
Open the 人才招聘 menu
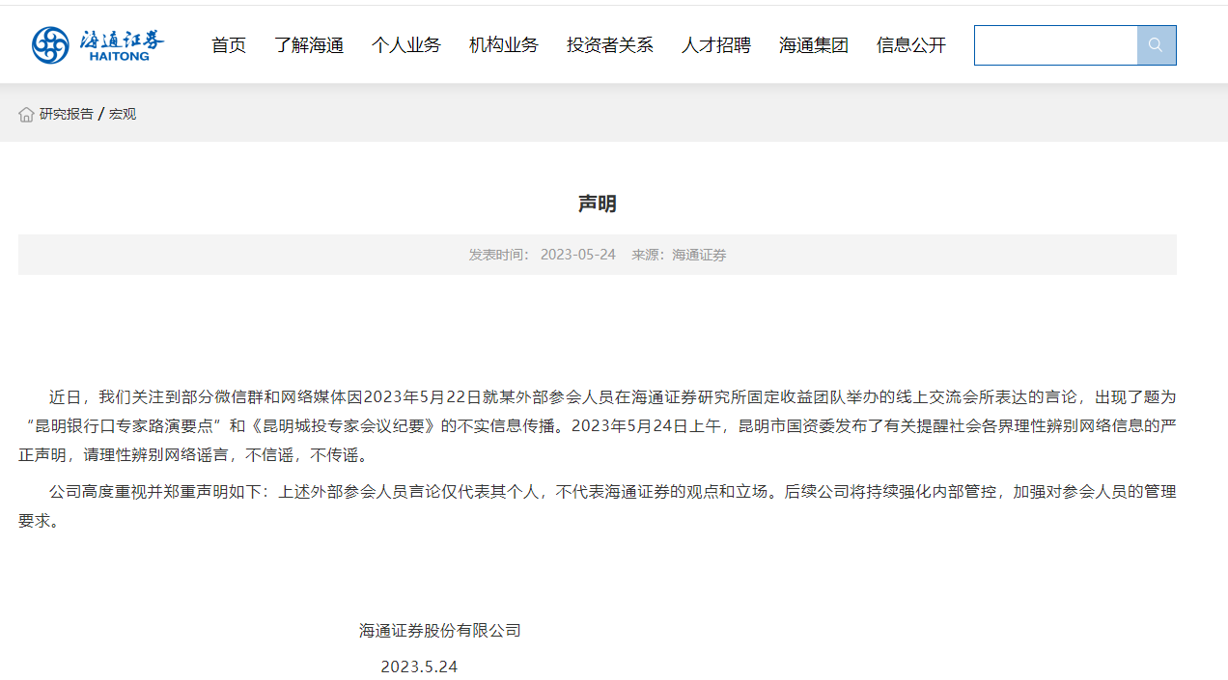coord(716,45)
